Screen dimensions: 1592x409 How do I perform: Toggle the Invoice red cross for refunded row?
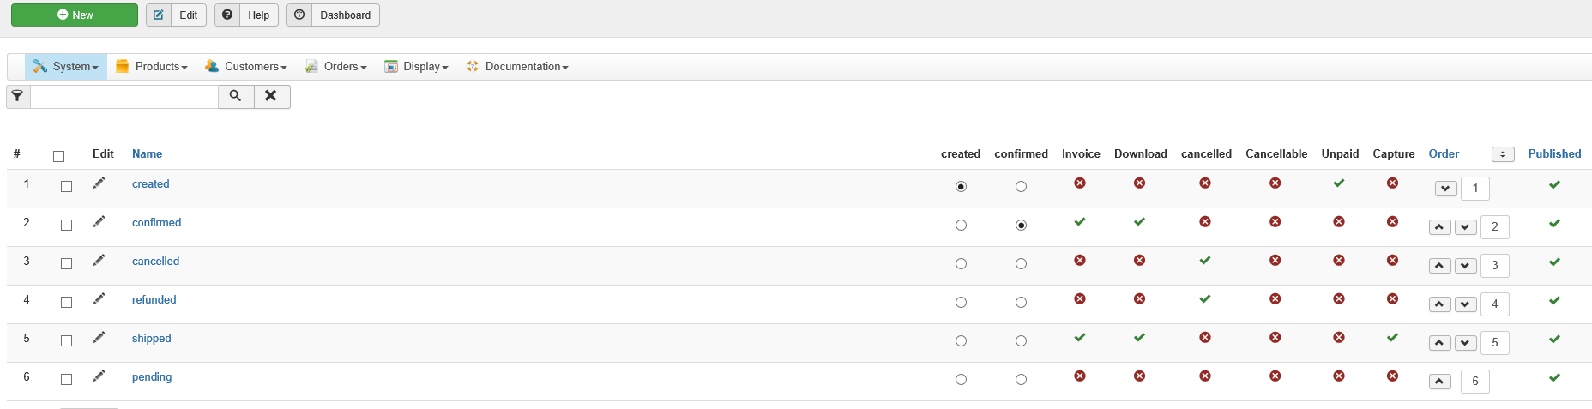[1080, 298]
